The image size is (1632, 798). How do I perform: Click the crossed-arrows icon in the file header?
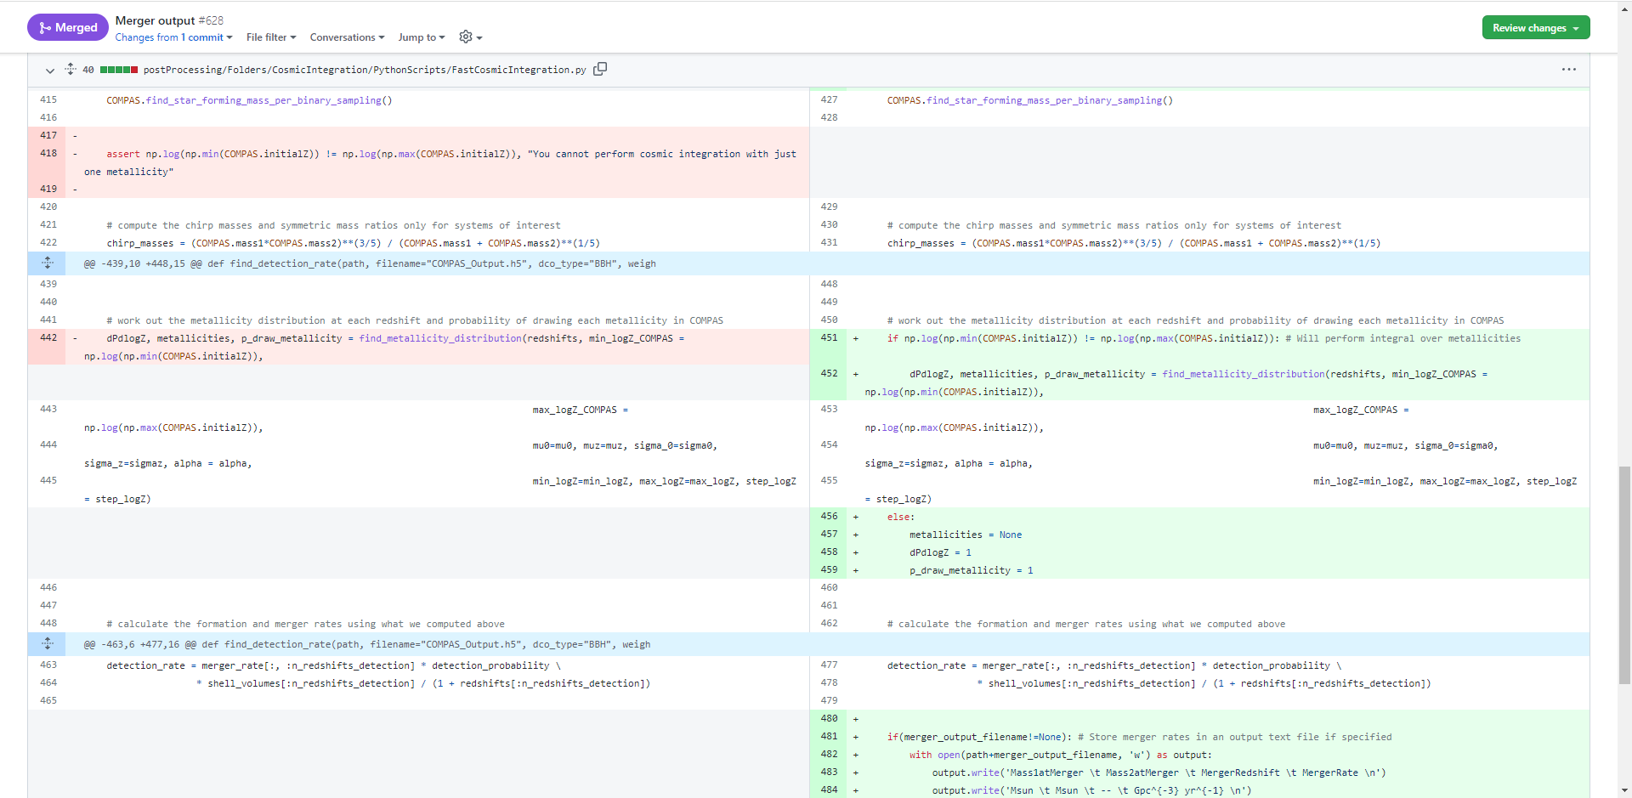(x=70, y=69)
